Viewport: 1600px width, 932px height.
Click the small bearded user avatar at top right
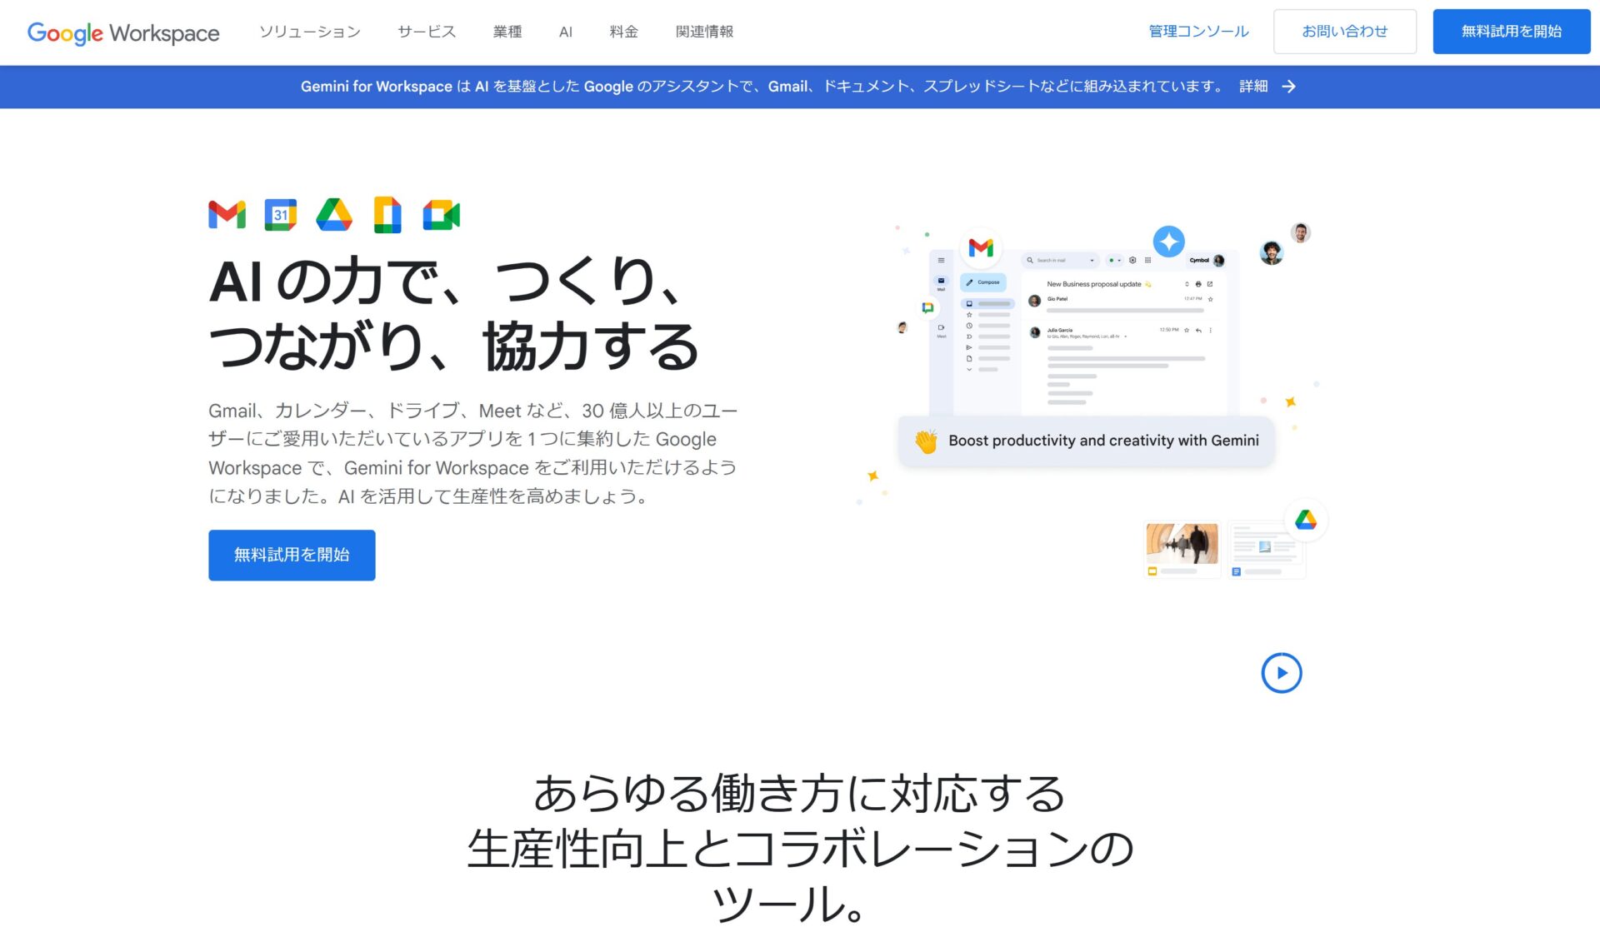pyautogui.click(x=1300, y=232)
